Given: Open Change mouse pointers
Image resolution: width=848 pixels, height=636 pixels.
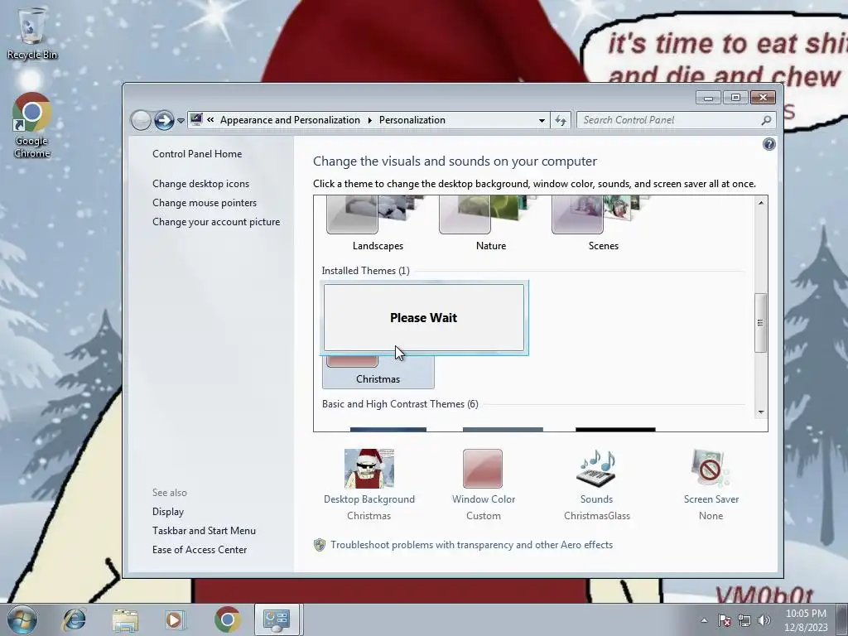Looking at the screenshot, I should pos(205,203).
